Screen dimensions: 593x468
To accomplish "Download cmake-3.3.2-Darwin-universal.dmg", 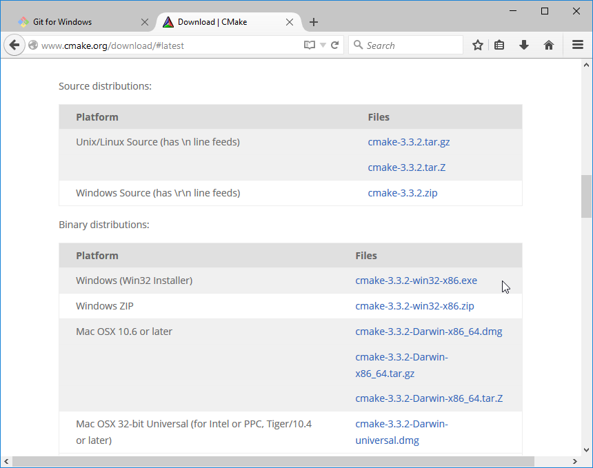I will pyautogui.click(x=401, y=432).
